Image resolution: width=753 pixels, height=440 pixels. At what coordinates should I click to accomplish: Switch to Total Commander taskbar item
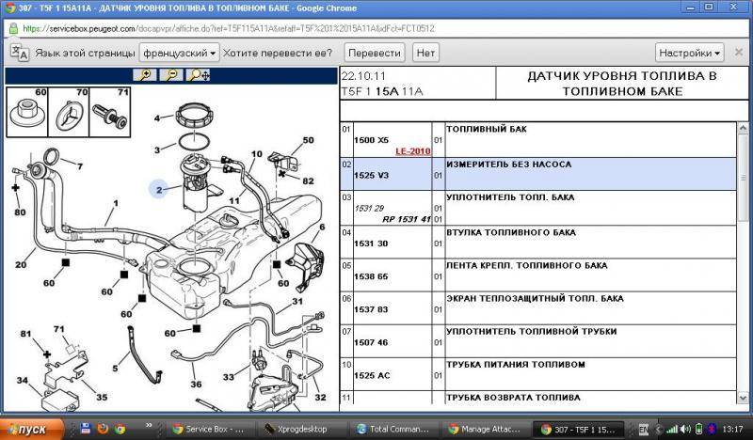pyautogui.click(x=391, y=429)
